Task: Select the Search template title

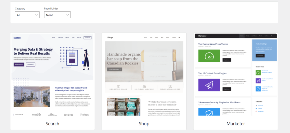Action: click(x=52, y=123)
